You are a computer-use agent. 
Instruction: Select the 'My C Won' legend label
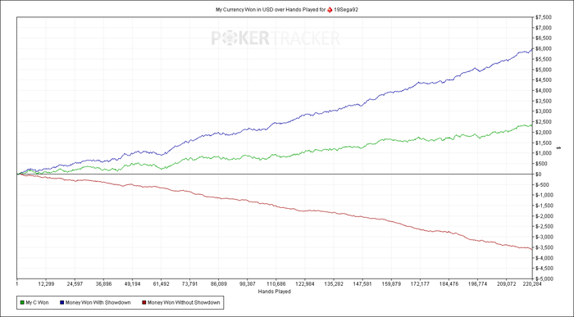point(37,303)
